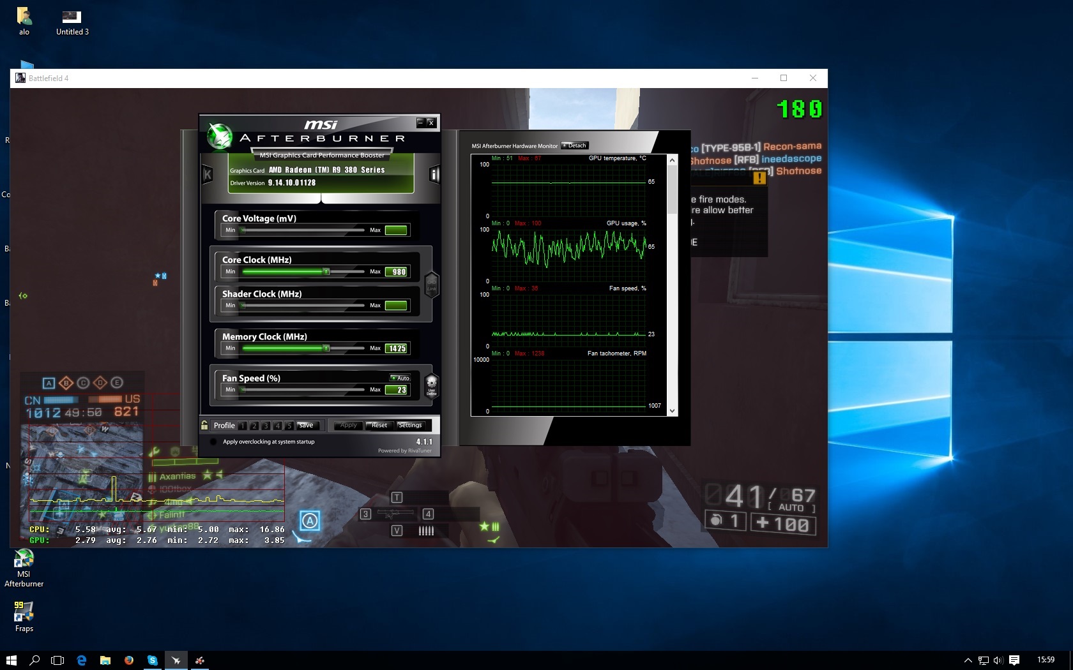Toggle Fan Speed Auto mode

(400, 378)
